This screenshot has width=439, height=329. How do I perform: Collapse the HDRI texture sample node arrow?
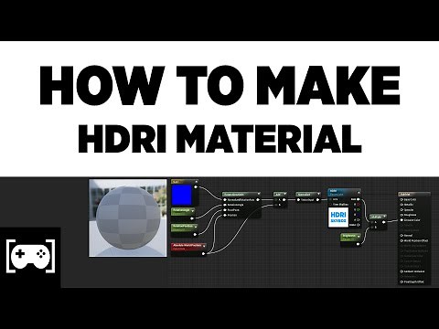tap(359, 192)
